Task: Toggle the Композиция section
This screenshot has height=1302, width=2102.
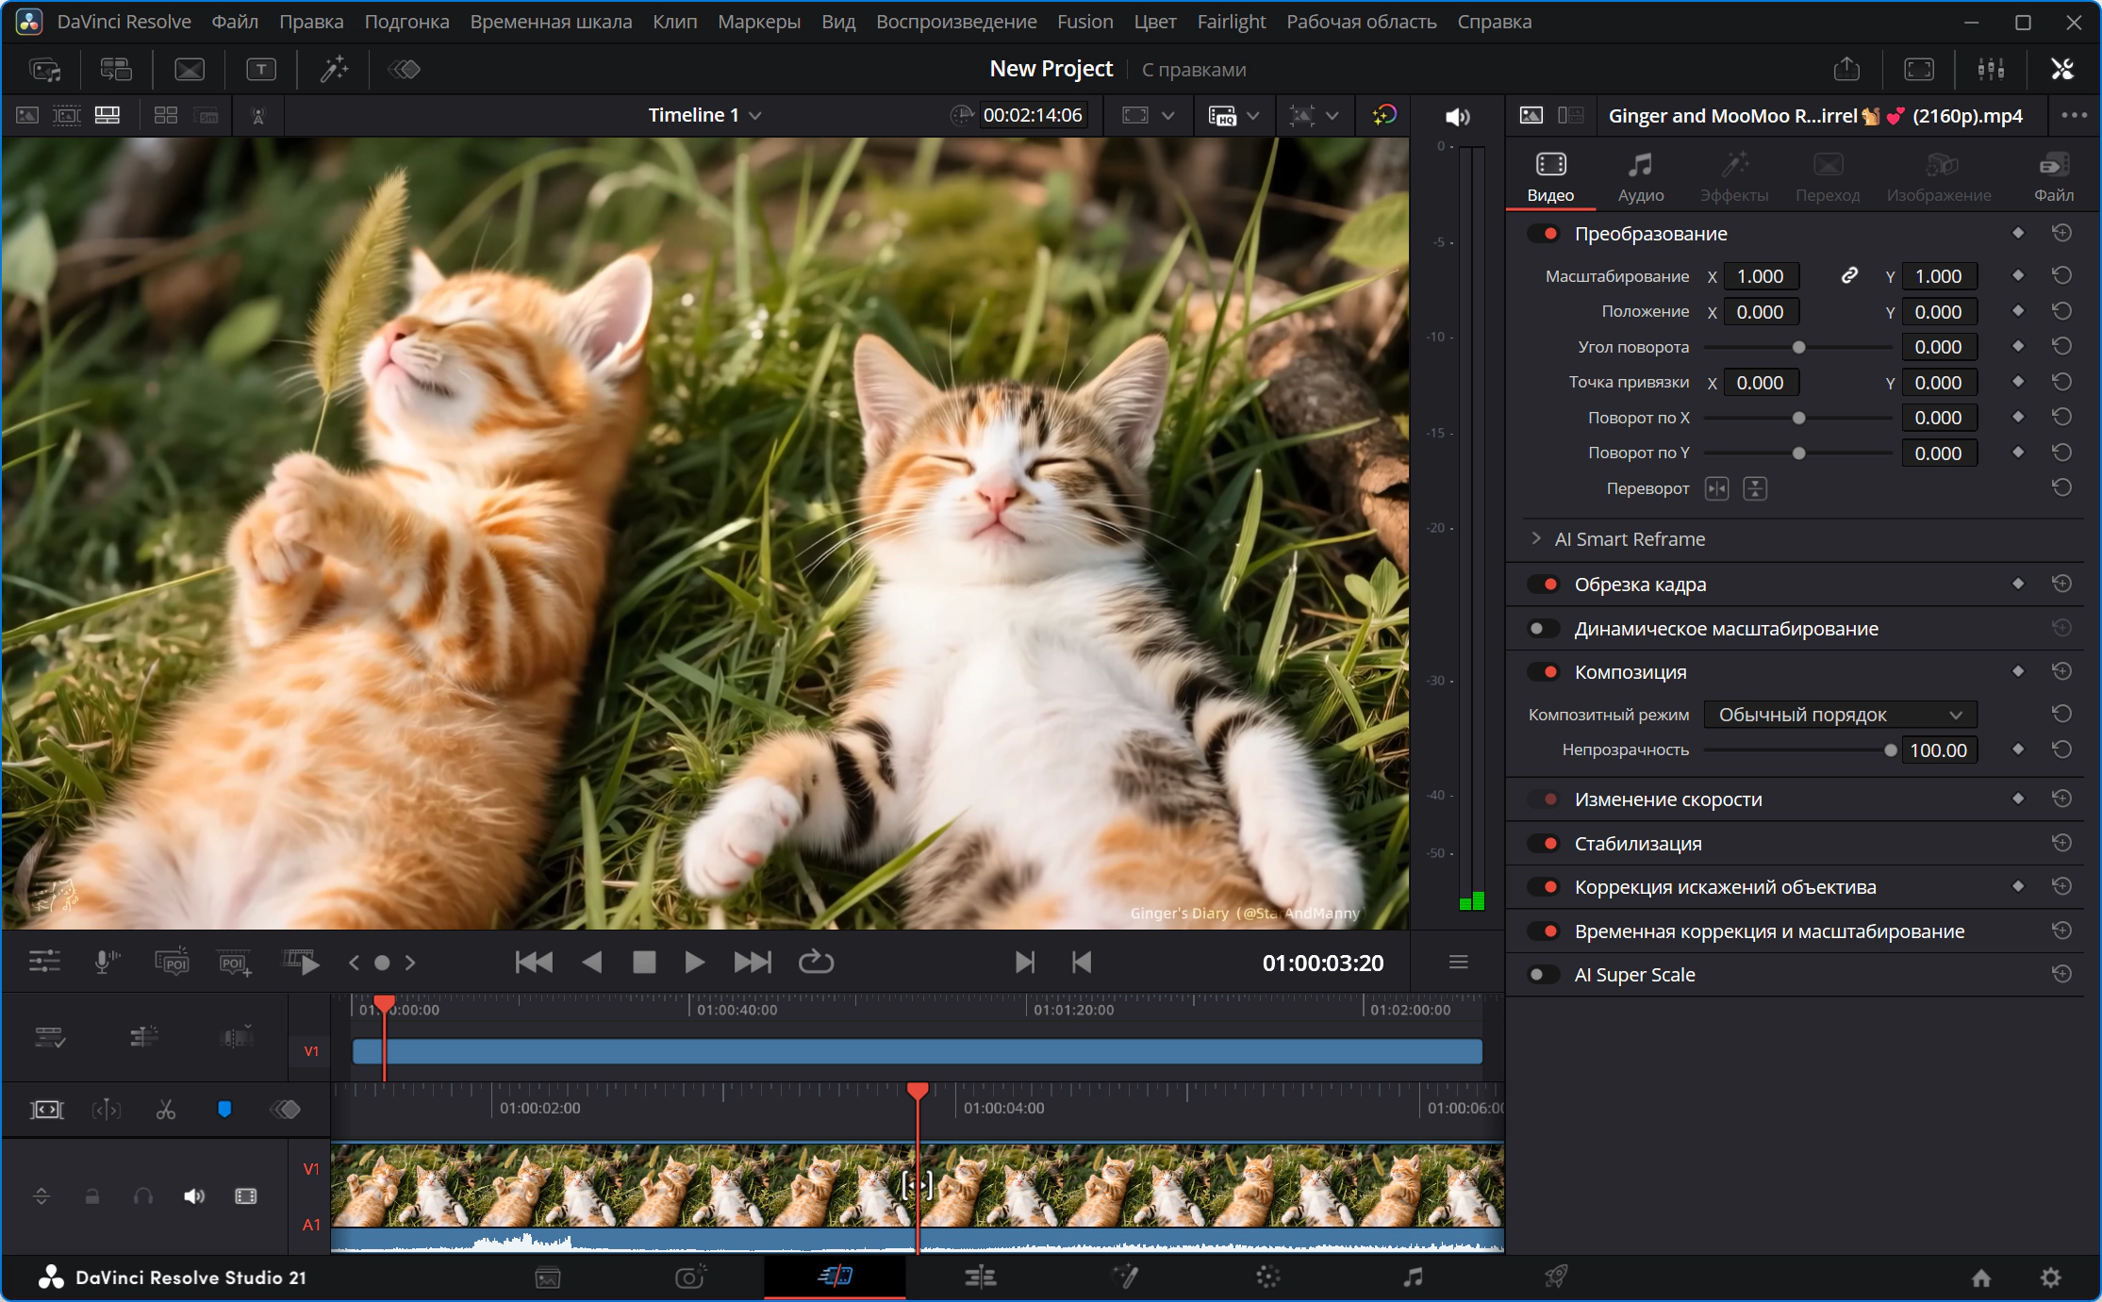Action: coord(1544,672)
